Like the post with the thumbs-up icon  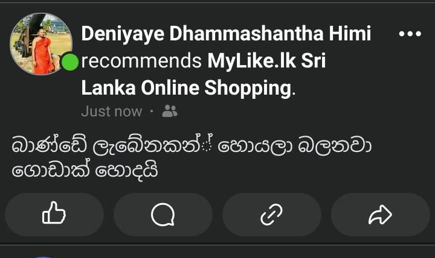point(54,214)
